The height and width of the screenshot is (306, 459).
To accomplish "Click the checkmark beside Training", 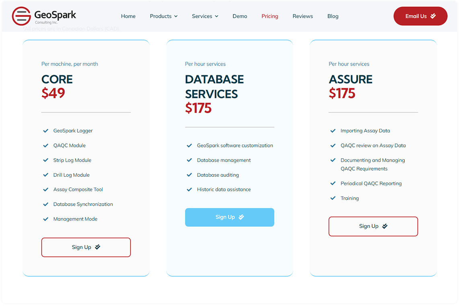I will click(333, 198).
